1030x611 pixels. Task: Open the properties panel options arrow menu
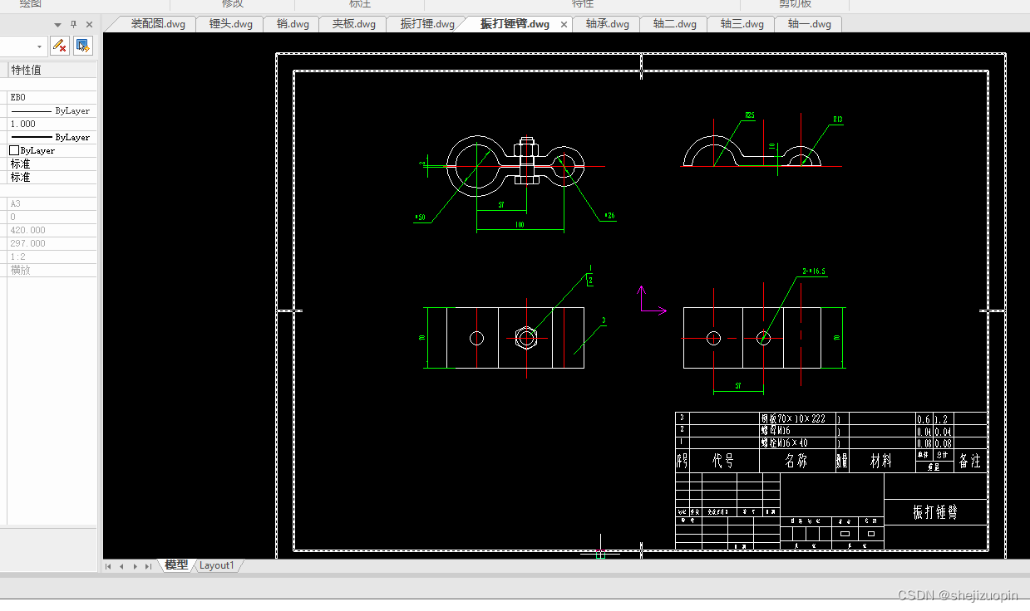tap(58, 25)
